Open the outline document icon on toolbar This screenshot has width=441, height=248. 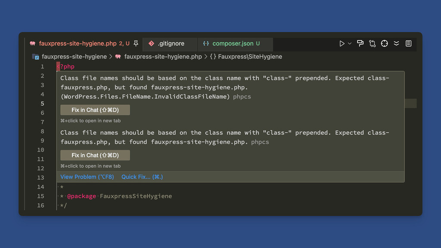[408, 43]
